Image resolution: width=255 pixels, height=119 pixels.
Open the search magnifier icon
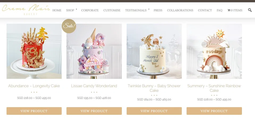[x=250, y=10]
